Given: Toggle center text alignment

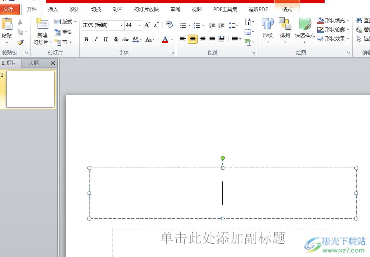Looking at the screenshot, I should pos(193,39).
